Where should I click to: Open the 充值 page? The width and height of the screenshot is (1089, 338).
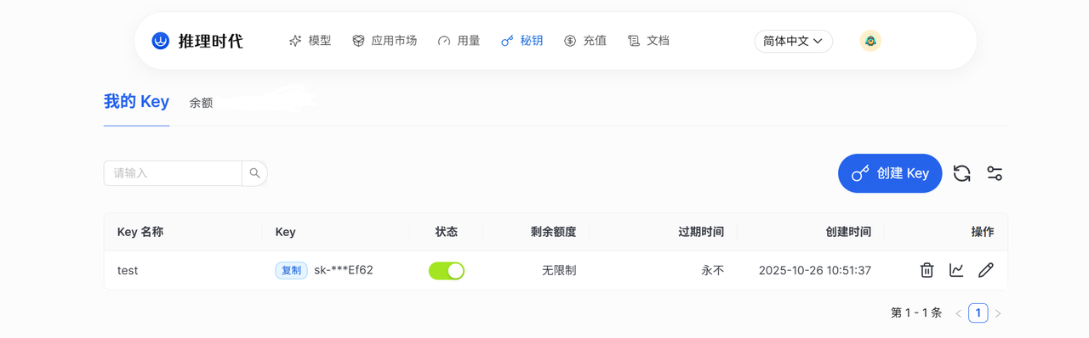[585, 41]
